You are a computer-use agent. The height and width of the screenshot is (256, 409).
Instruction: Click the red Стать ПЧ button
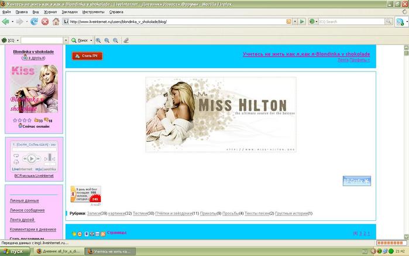[x=87, y=56]
